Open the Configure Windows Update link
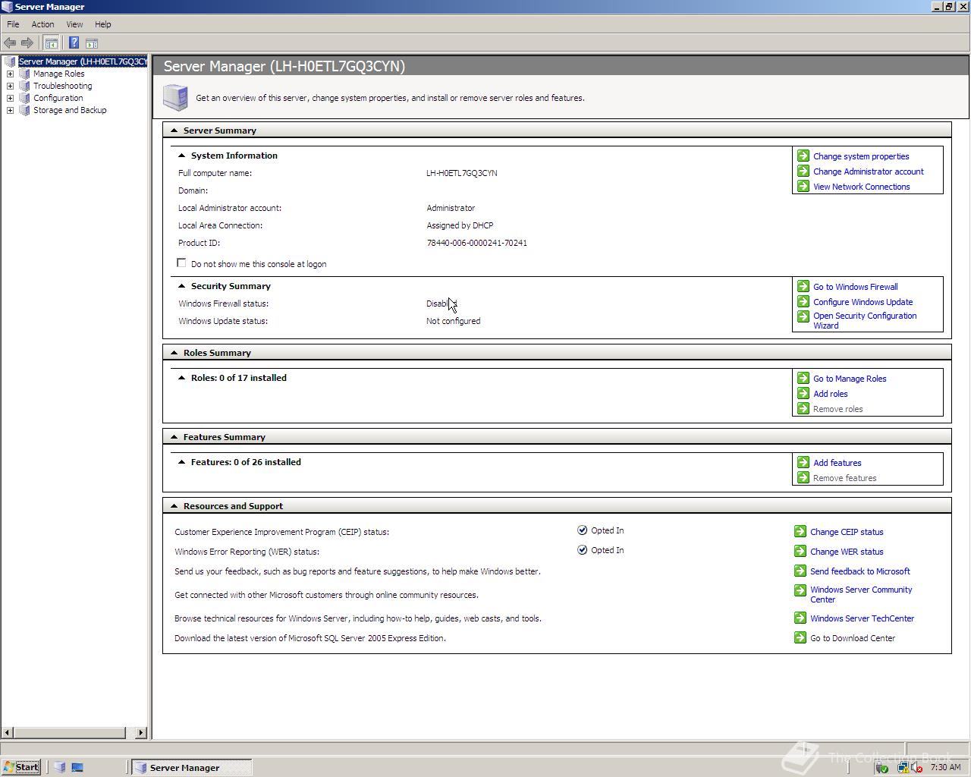Viewport: 971px width, 777px height. pos(863,302)
